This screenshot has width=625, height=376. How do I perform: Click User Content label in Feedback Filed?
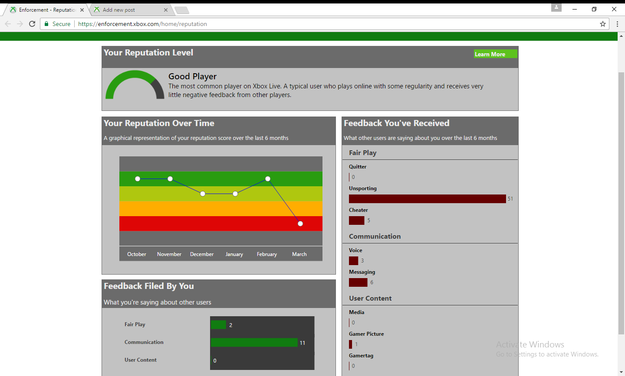(141, 360)
